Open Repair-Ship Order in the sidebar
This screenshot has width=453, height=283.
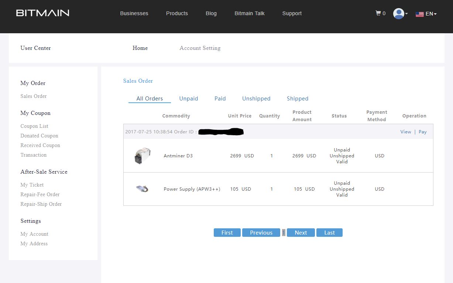[41, 204]
